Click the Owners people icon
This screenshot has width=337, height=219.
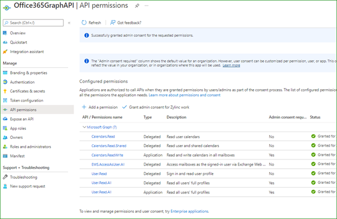(x=5, y=137)
